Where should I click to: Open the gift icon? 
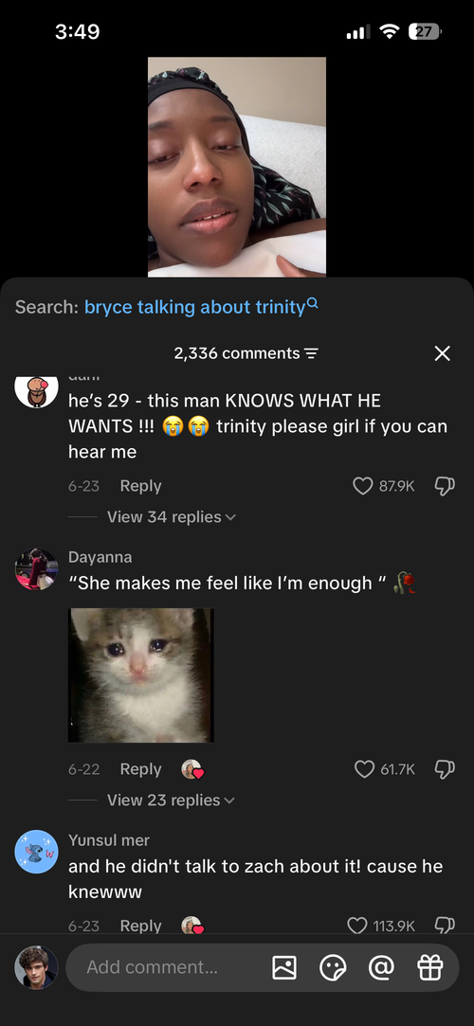tap(430, 967)
